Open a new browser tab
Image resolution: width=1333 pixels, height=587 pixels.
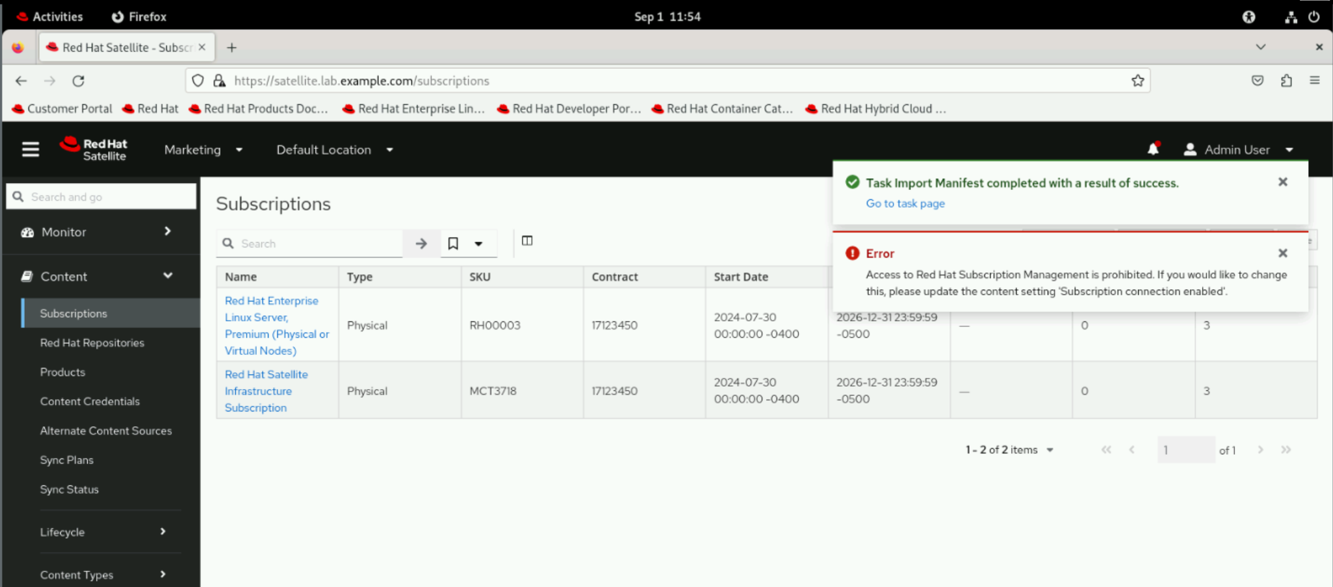[x=231, y=48]
